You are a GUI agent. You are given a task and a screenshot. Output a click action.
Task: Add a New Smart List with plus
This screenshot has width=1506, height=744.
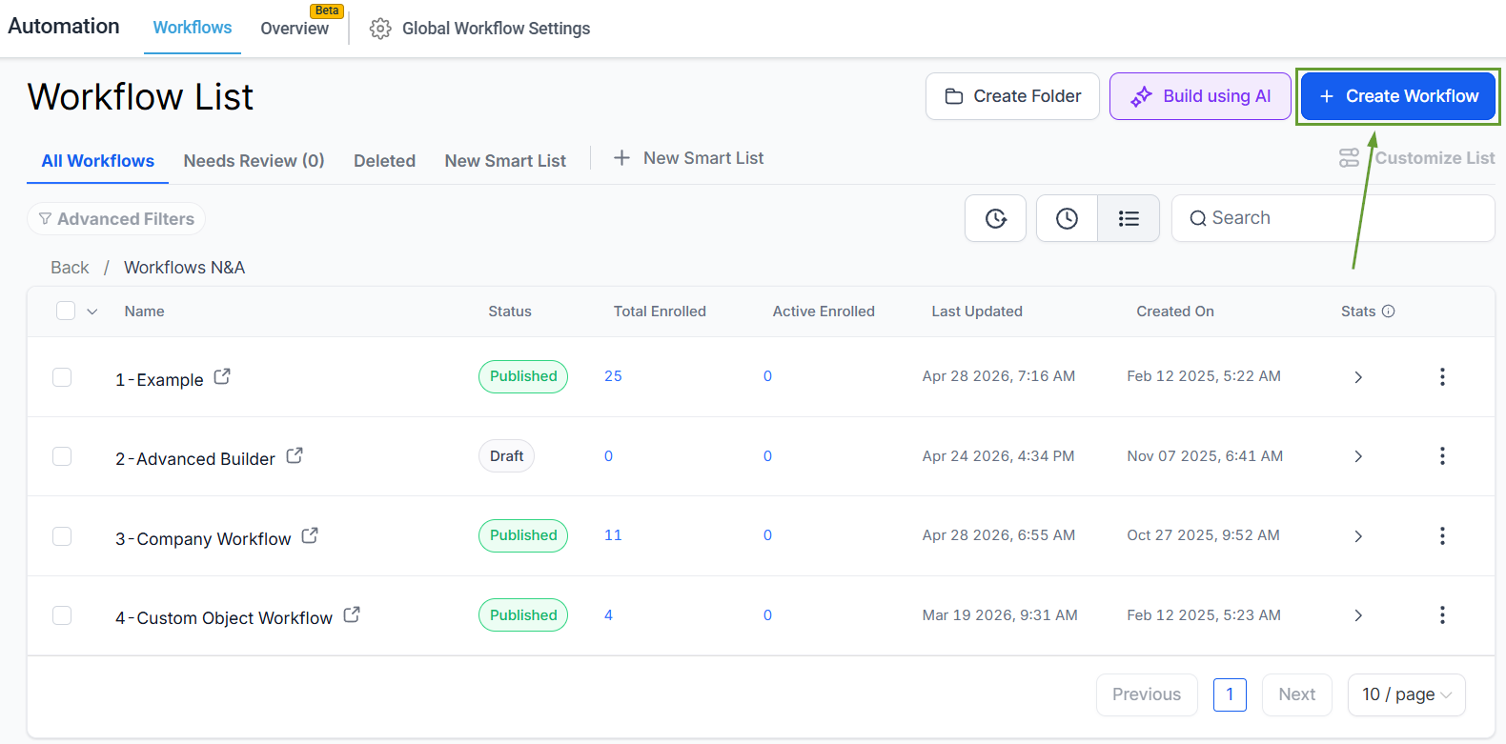688,158
